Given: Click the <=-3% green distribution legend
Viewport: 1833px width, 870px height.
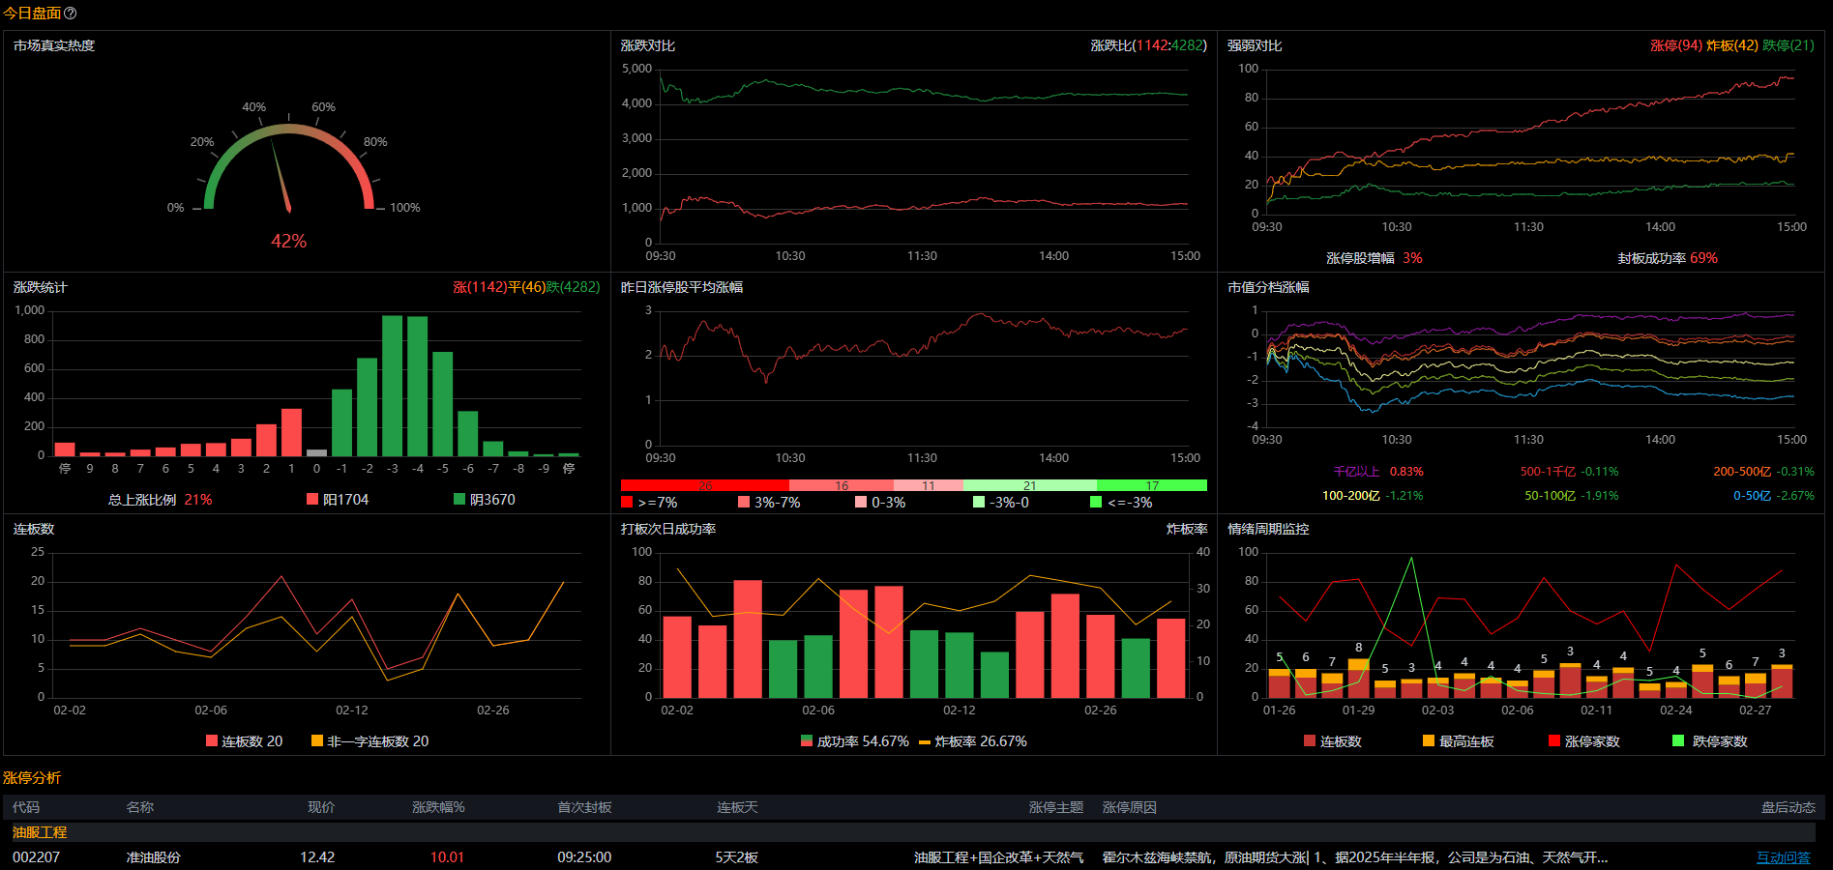Looking at the screenshot, I should (x=1121, y=503).
